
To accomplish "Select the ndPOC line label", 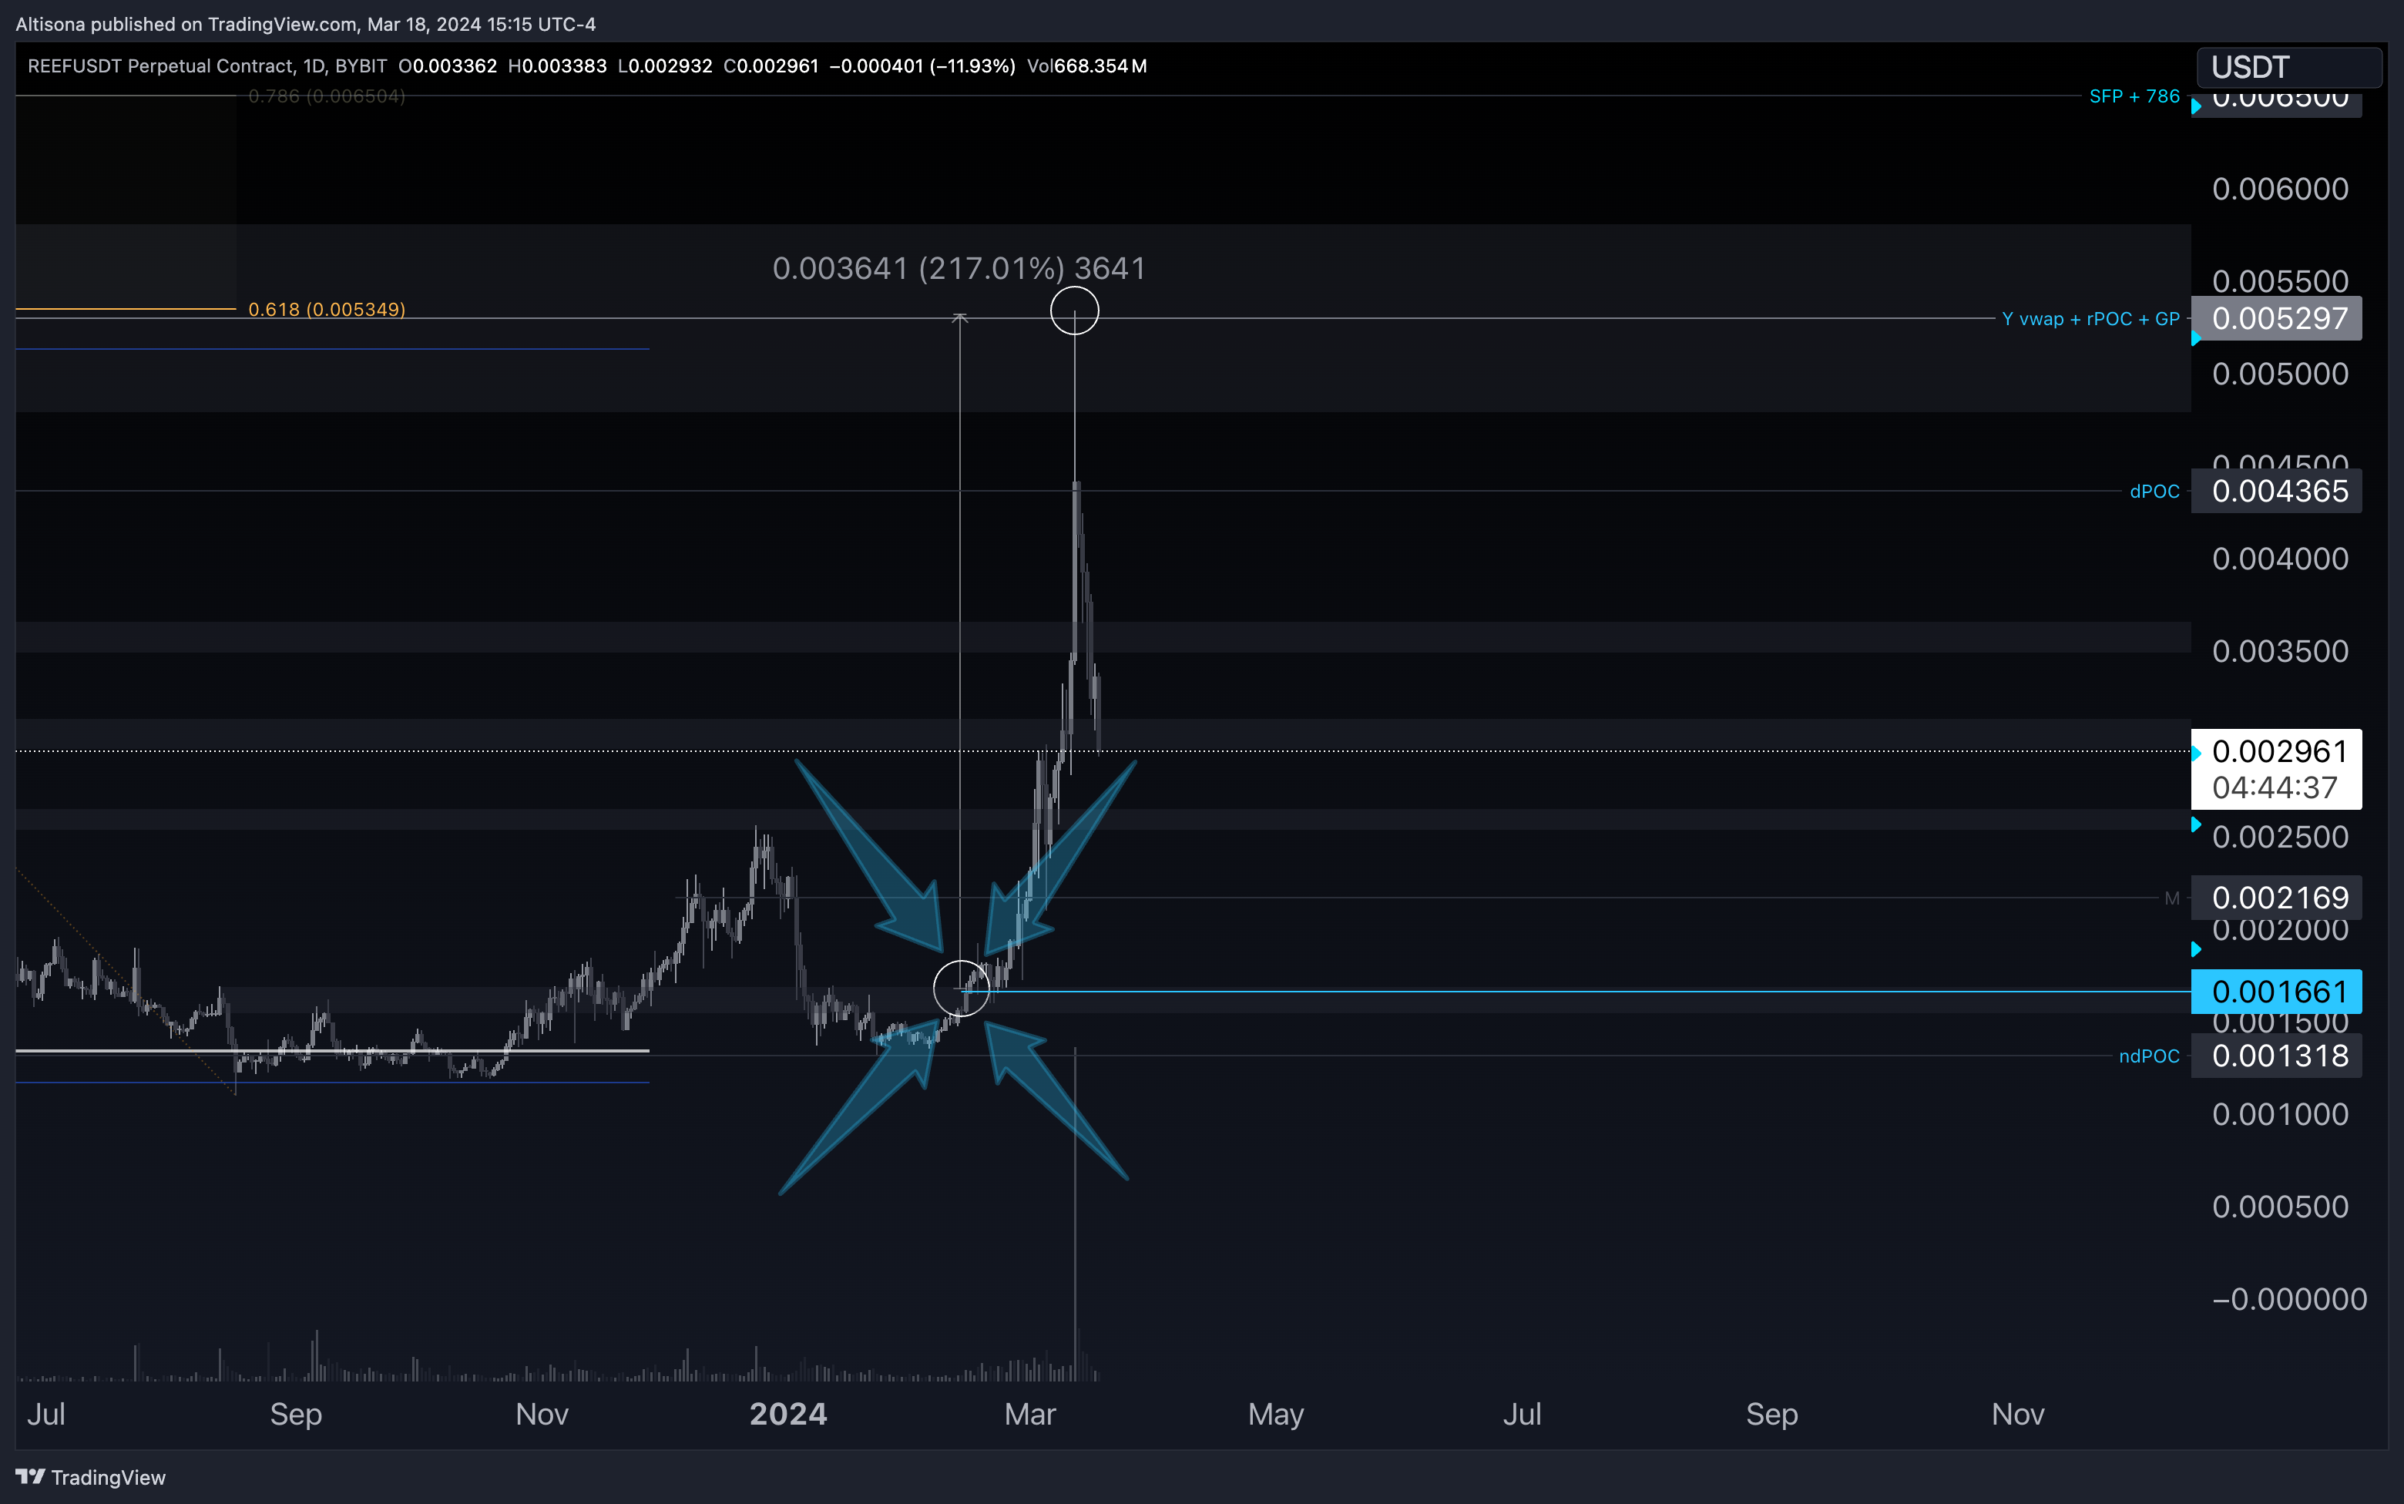I will [2148, 1056].
